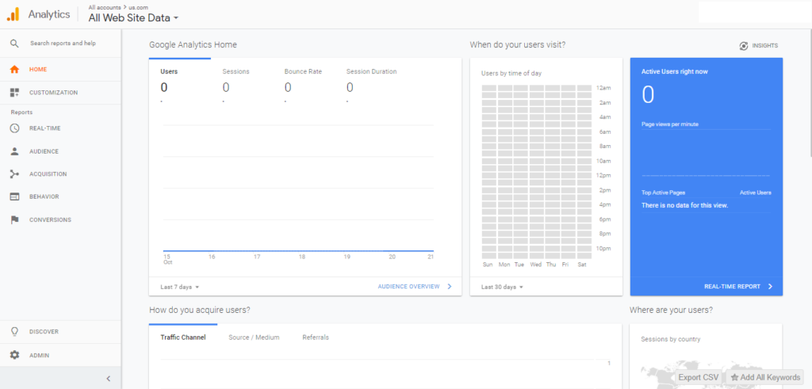The height and width of the screenshot is (389, 812).
Task: Click the Export CSV button
Action: 699,378
